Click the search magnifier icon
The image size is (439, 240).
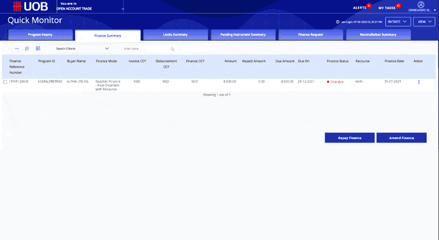pyautogui.click(x=172, y=49)
